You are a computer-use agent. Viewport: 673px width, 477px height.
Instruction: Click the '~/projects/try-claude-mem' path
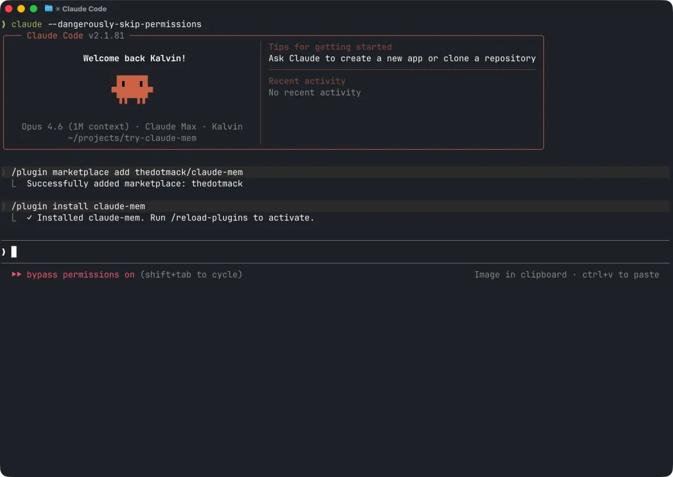point(132,138)
